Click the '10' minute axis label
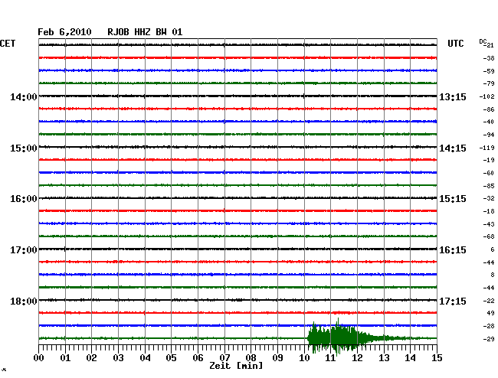This screenshot has width=498, height=378. (x=304, y=358)
